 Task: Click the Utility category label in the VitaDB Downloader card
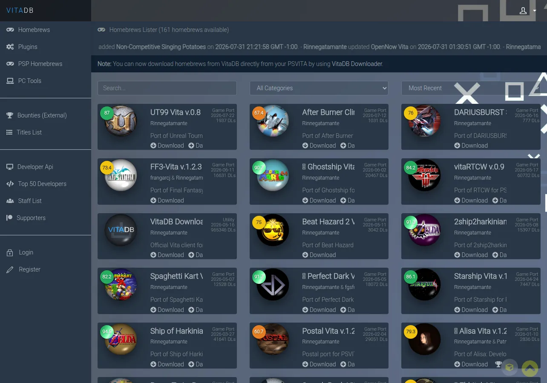coord(229,220)
